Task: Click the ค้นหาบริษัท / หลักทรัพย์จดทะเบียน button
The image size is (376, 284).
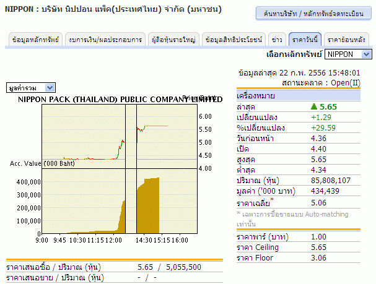Action: tap(313, 14)
